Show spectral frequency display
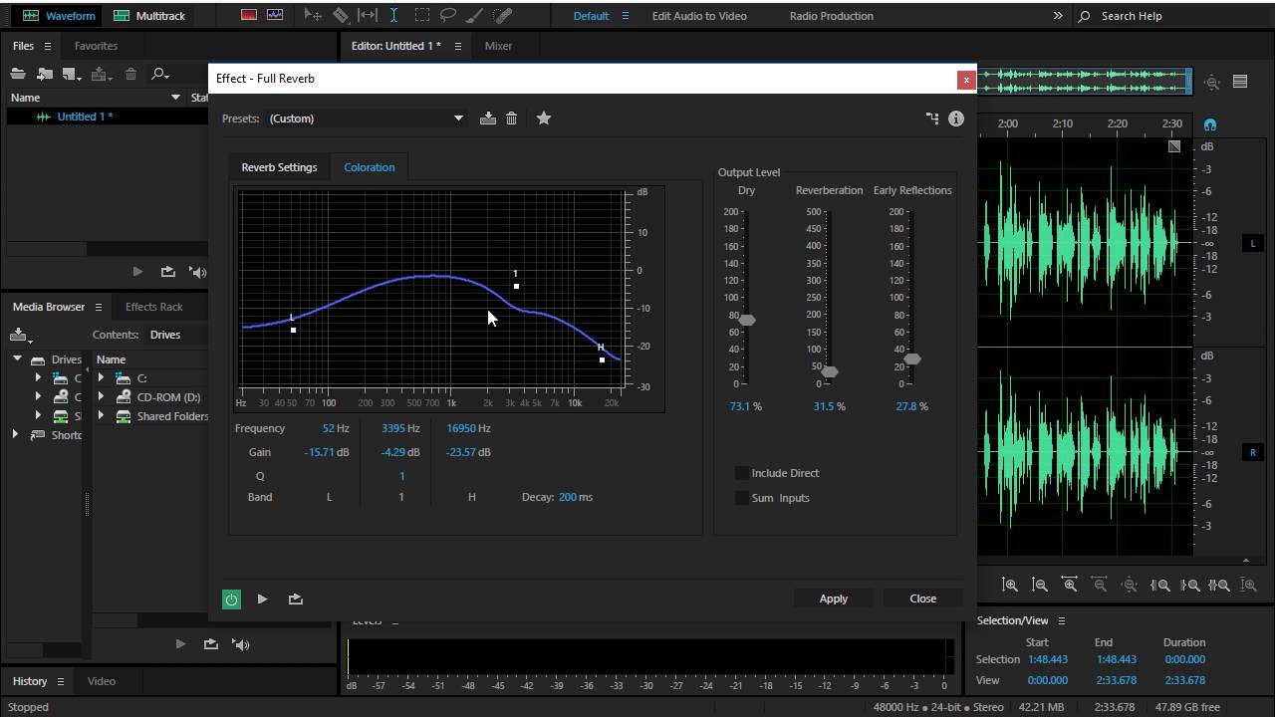Screen dimensions: 1275x717 coord(249,15)
